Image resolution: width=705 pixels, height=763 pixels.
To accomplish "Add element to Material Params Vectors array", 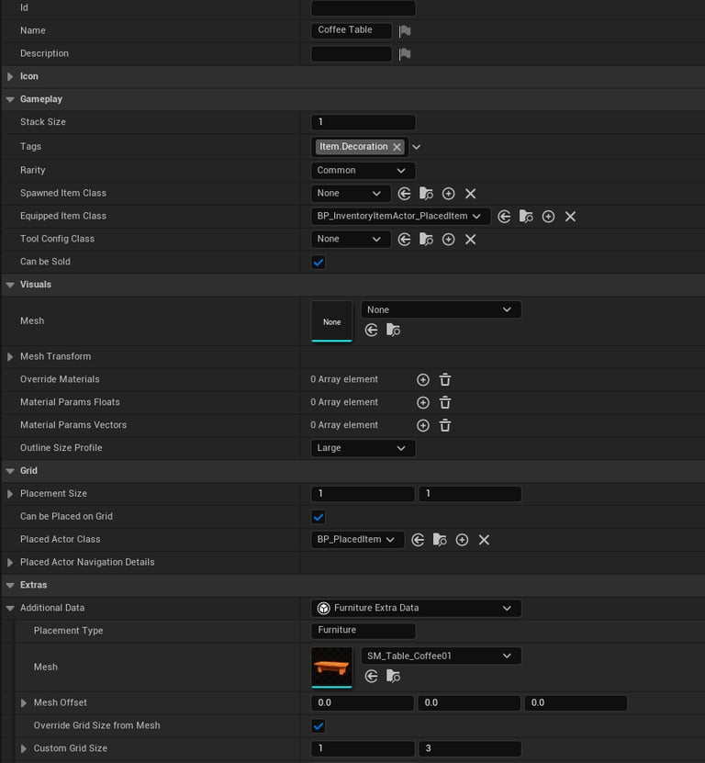I will (423, 426).
